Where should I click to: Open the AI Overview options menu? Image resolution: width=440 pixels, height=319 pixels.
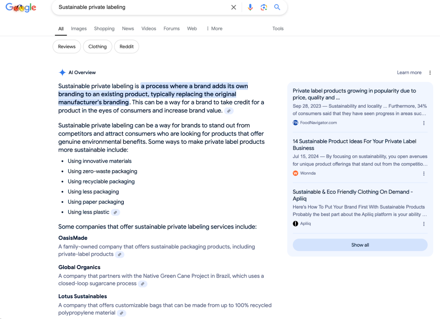430,73
